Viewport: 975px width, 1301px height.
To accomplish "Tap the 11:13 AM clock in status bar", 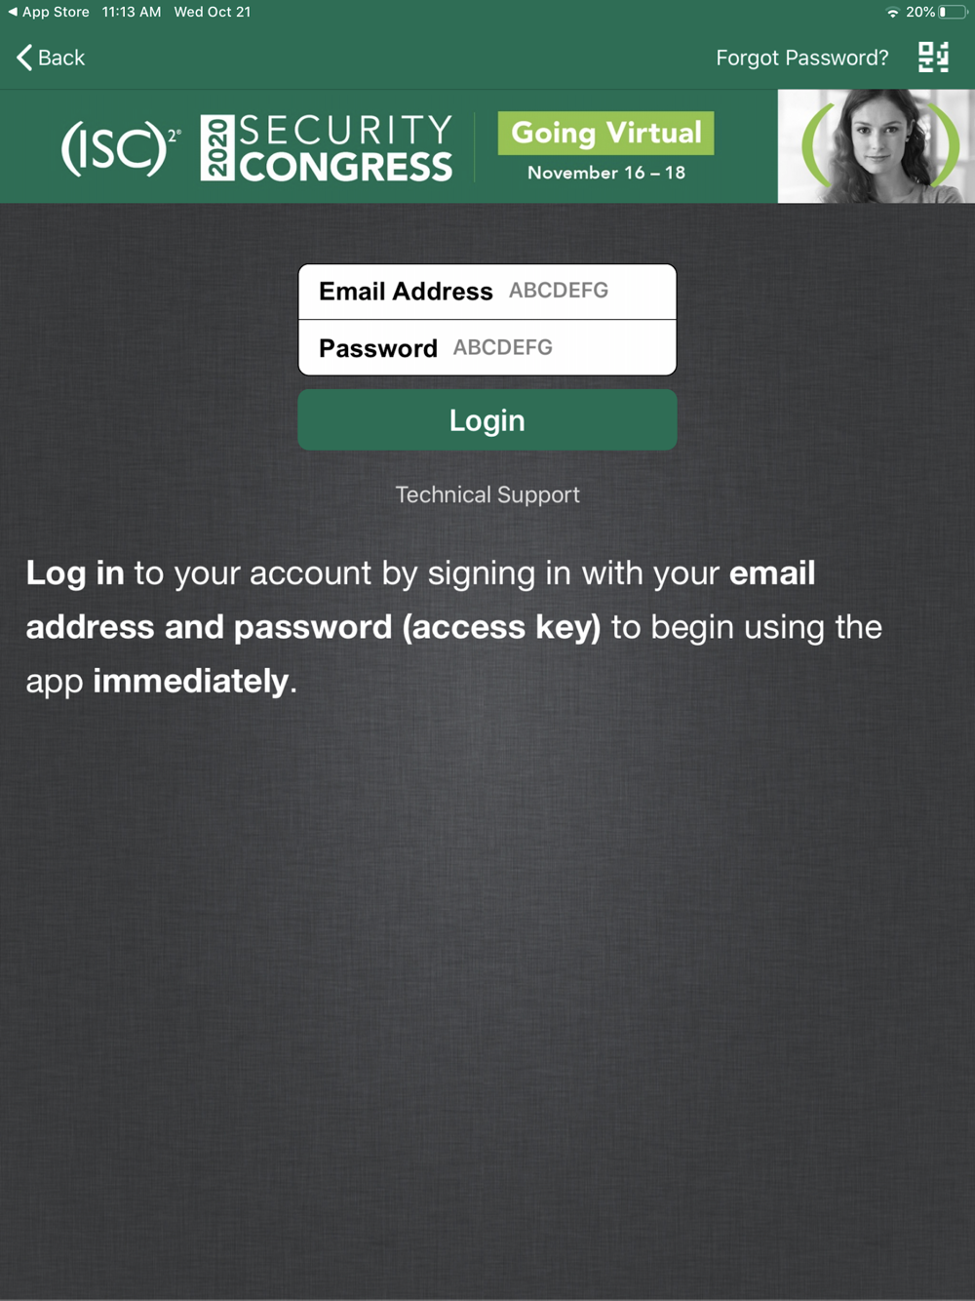I will tap(132, 12).
